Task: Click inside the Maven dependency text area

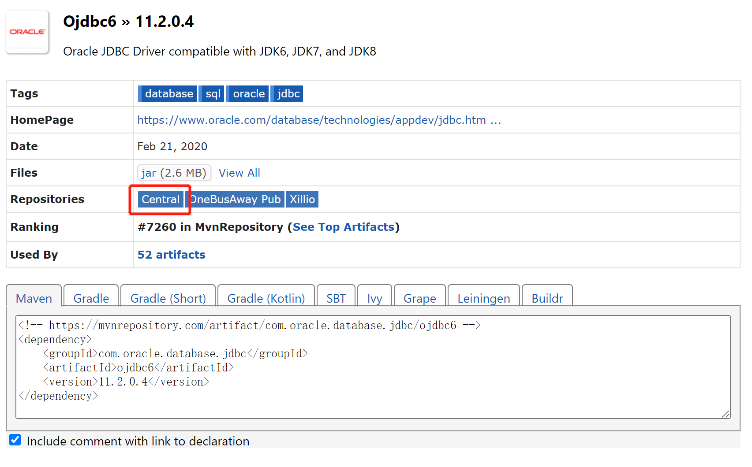Action: point(373,367)
